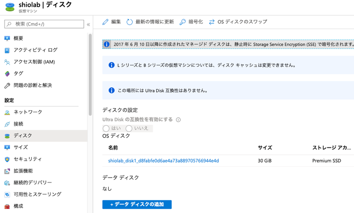
Task: Click the サイズ monitor icon
Action: (x=7, y=148)
